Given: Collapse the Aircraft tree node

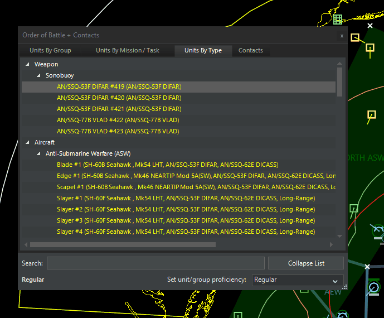Looking at the screenshot, I should coord(27,142).
